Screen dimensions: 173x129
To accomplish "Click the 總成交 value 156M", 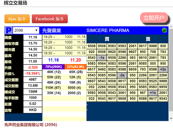I will tap(33, 92).
